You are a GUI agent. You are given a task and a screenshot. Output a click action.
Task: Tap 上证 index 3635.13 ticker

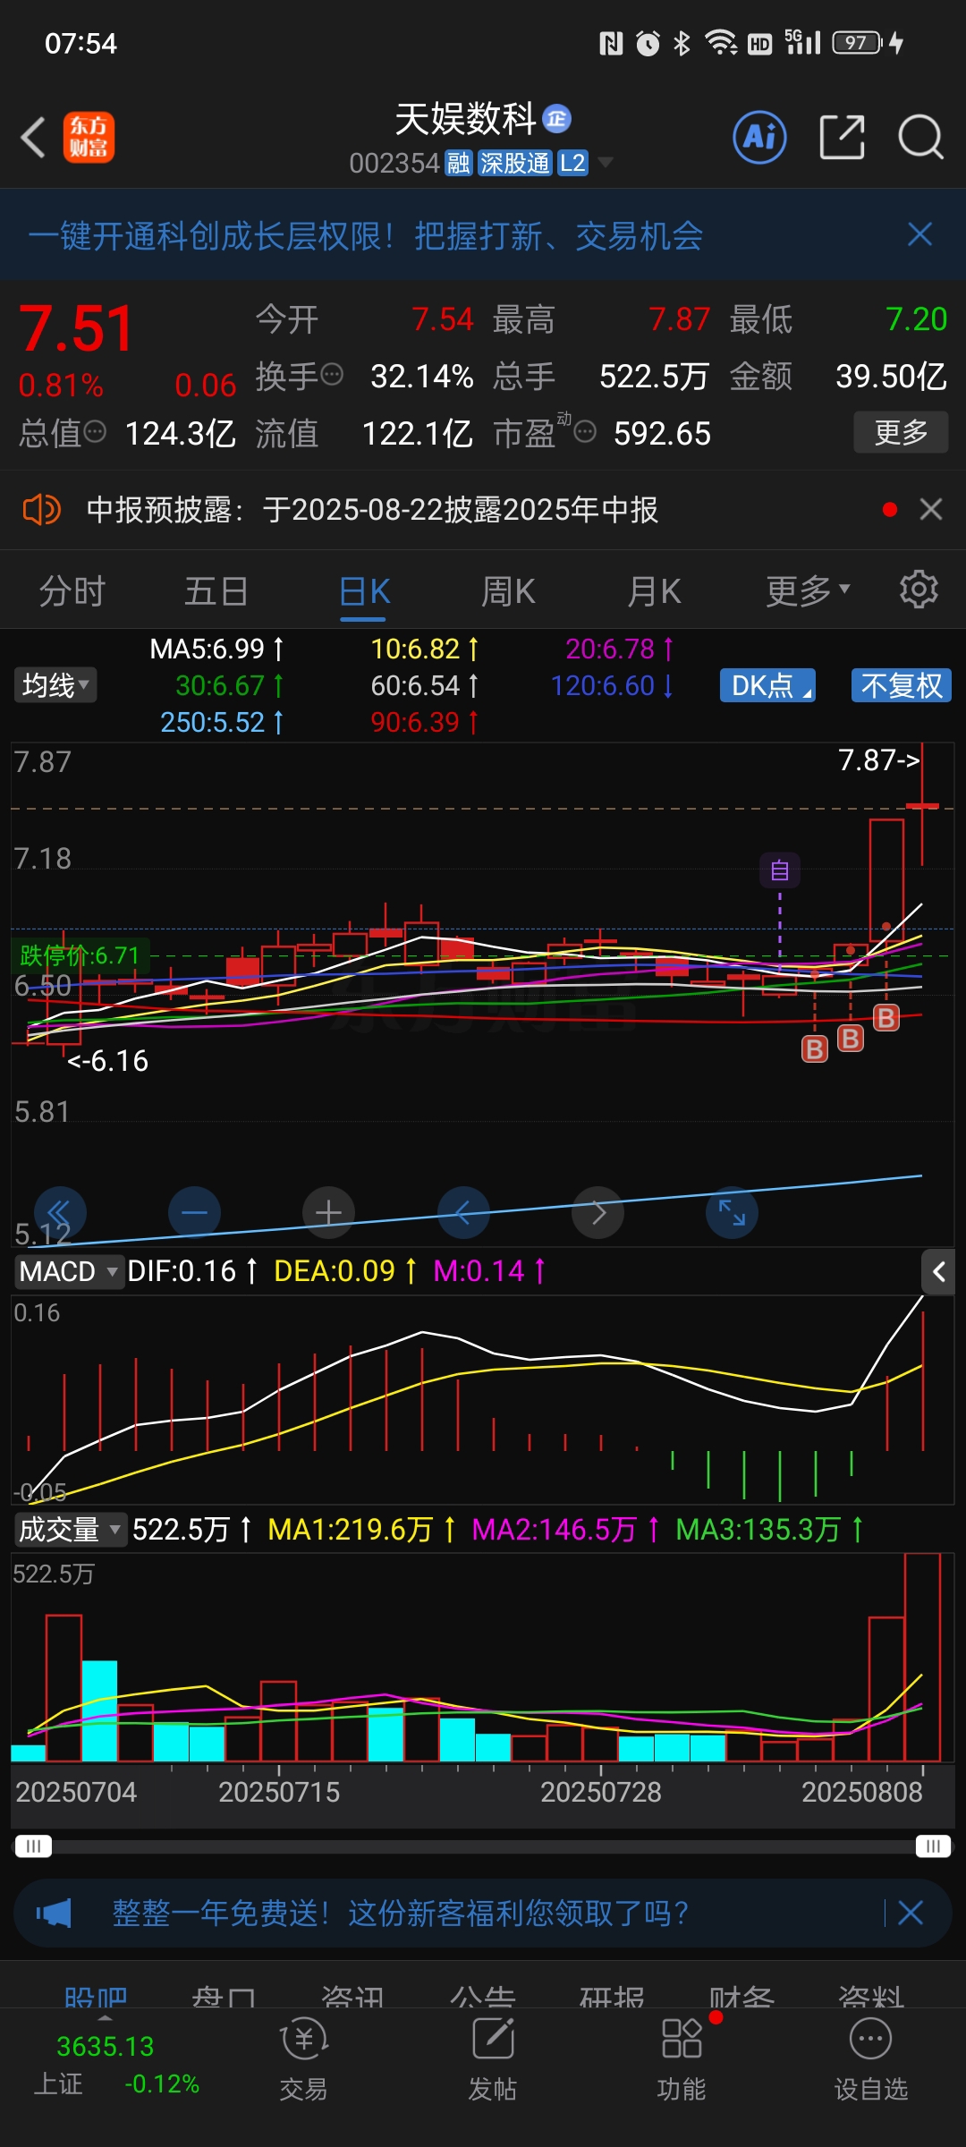tap(116, 2065)
